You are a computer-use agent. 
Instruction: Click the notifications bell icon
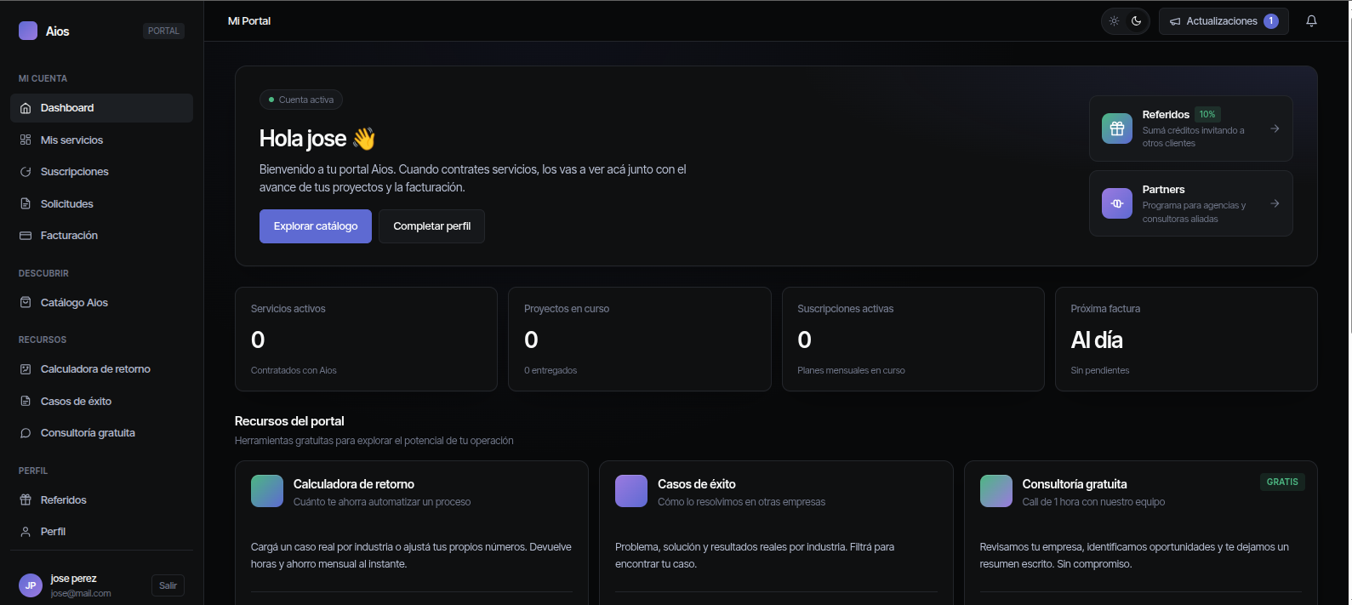[x=1311, y=21]
